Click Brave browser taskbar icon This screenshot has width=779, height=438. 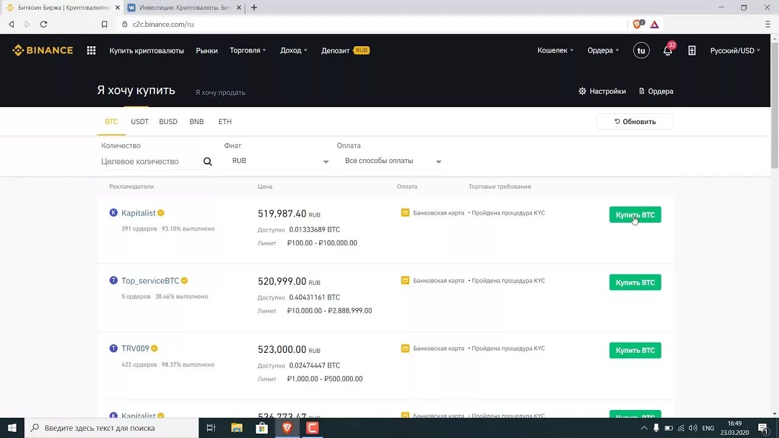point(287,428)
